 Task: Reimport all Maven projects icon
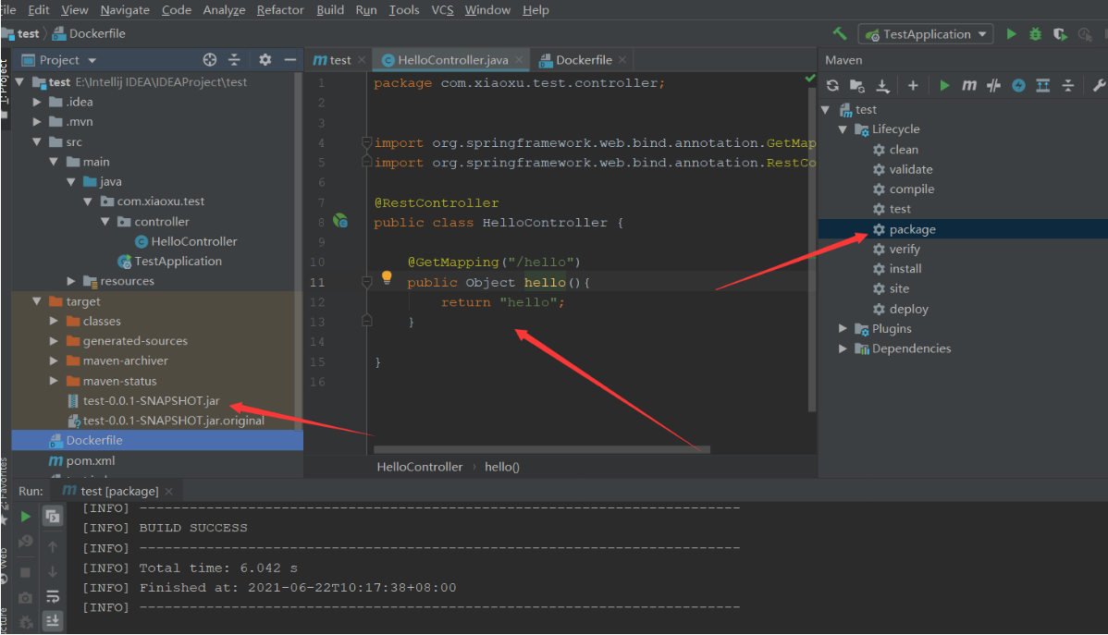coord(832,85)
